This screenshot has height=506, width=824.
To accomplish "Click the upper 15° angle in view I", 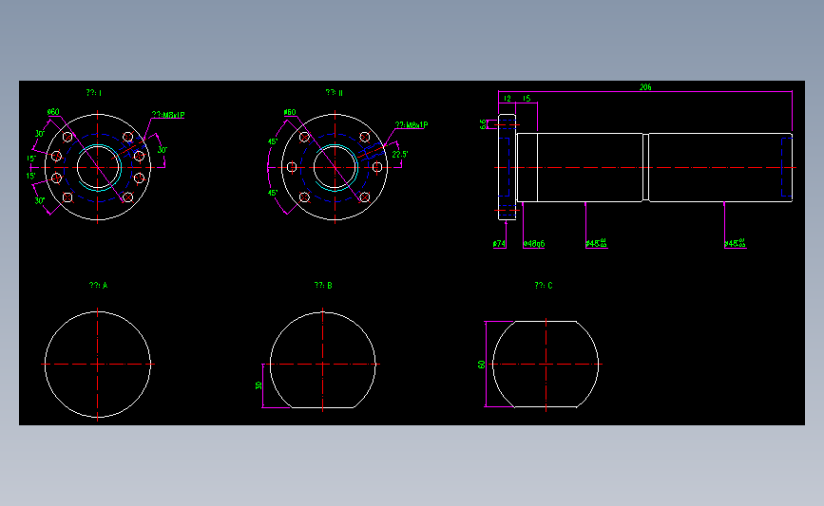I will (31, 159).
